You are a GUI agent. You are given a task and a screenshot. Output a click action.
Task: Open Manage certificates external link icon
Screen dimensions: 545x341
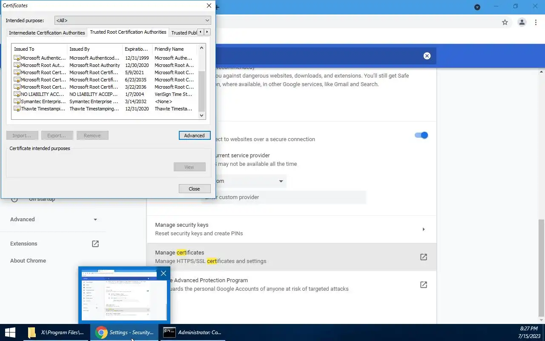coord(424,257)
